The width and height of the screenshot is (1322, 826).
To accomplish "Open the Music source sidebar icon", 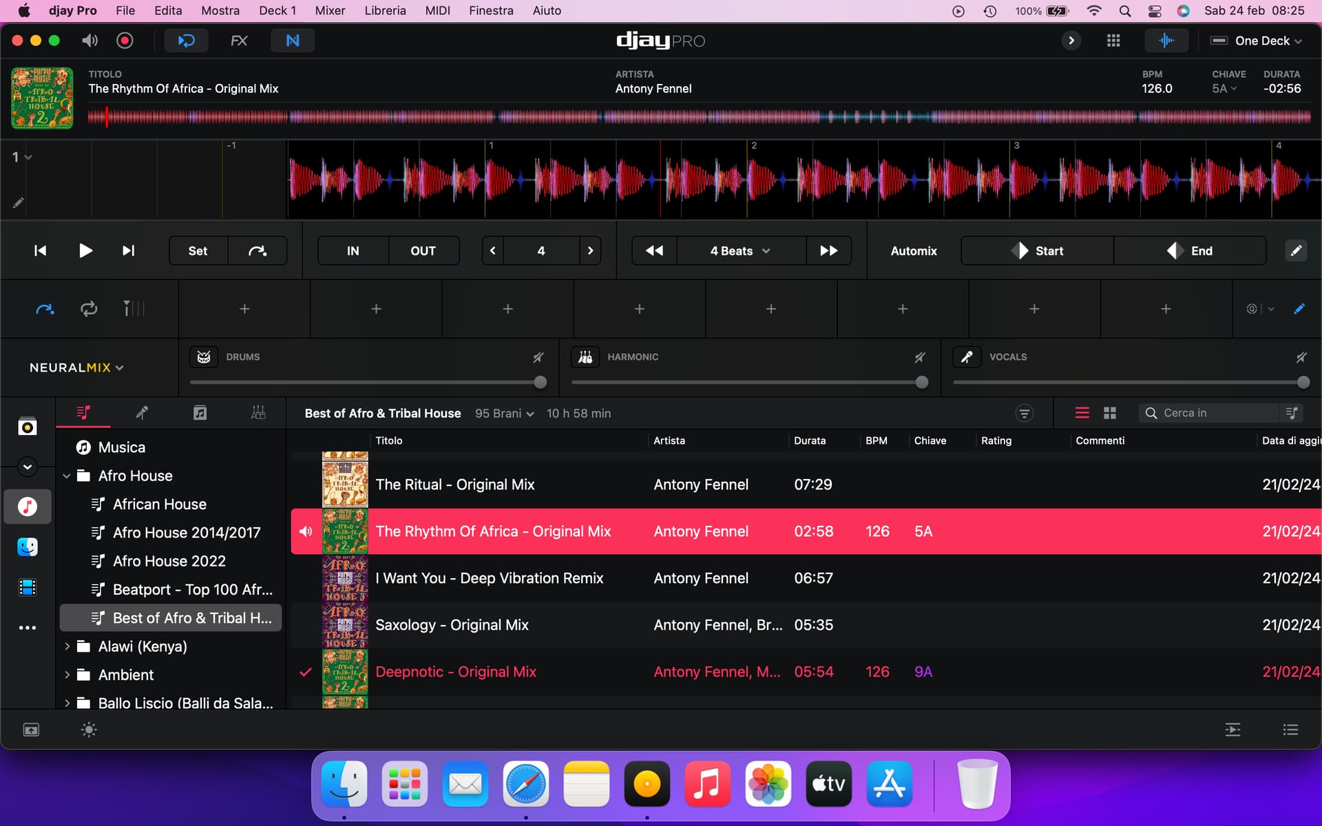I will tap(28, 507).
